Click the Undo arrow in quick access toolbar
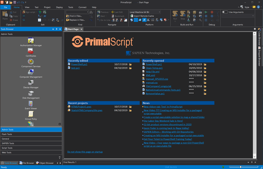This screenshot has height=169, width=263. (18, 2)
